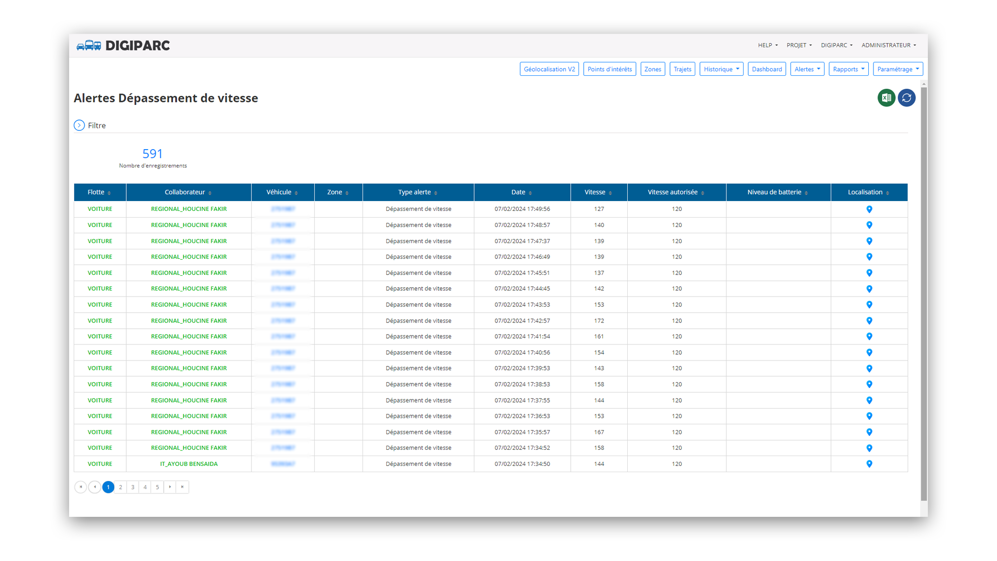Go to page 2
The image size is (997, 561).
click(120, 487)
